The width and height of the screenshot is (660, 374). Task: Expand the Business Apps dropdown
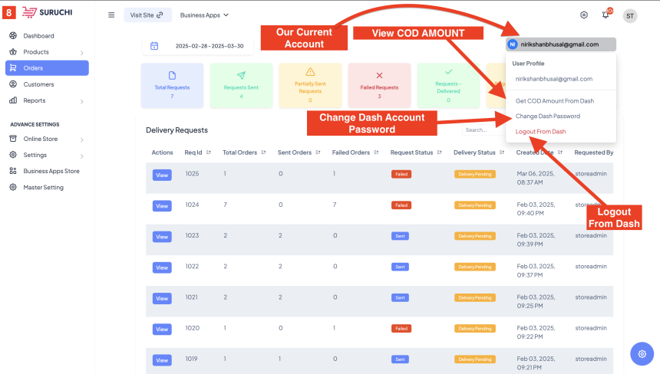pyautogui.click(x=204, y=15)
